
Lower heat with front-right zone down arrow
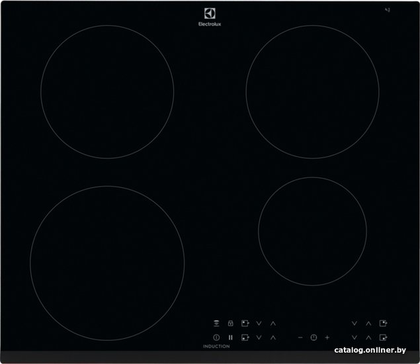(355, 338)
